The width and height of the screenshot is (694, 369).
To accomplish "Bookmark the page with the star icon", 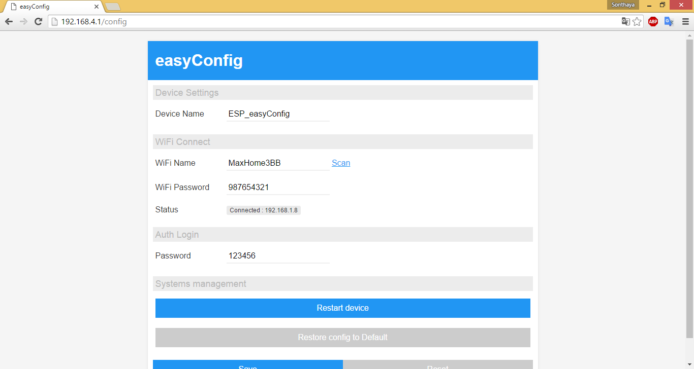I will 638,21.
